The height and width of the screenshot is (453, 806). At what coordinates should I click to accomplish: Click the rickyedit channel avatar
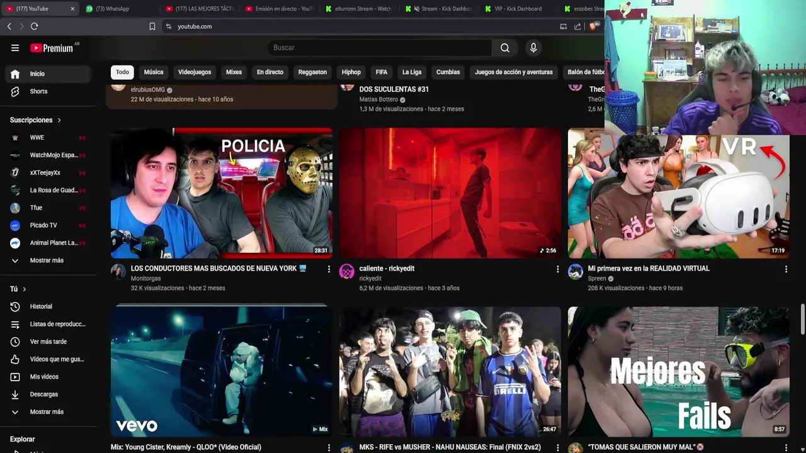(347, 271)
